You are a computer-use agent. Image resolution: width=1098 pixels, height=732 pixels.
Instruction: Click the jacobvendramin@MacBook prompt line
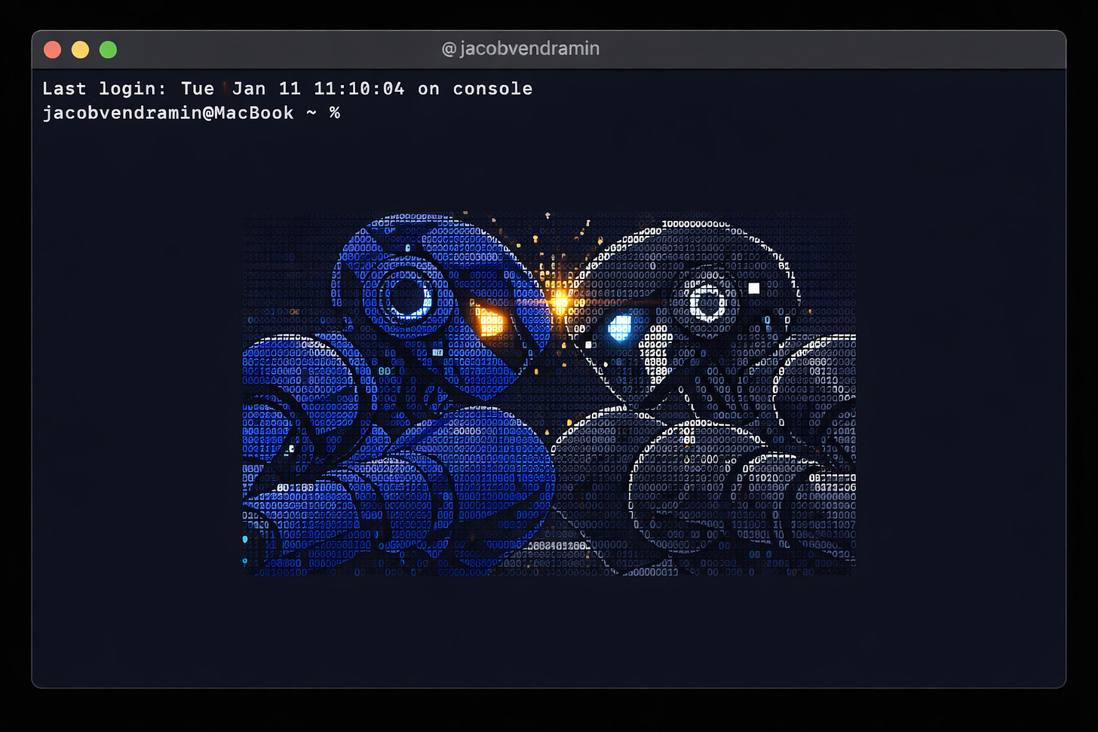pyautogui.click(x=191, y=113)
